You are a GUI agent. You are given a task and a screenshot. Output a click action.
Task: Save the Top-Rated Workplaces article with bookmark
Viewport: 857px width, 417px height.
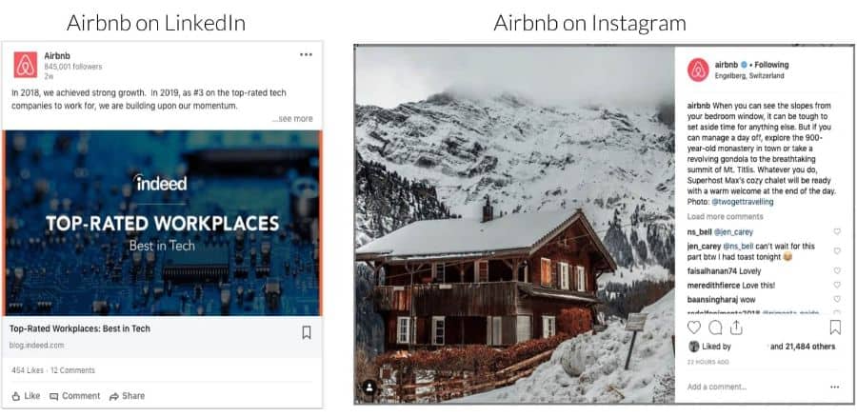pyautogui.click(x=307, y=332)
